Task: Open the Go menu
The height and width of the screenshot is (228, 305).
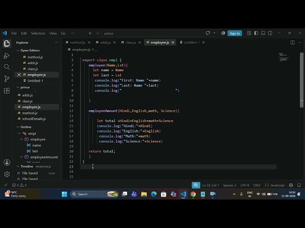Action: 63,33
